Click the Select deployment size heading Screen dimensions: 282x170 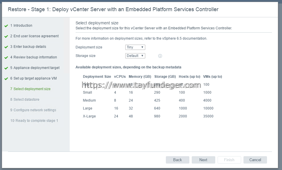97,23
